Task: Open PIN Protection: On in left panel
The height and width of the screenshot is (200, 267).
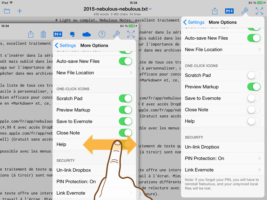Action: pyautogui.click(x=94, y=182)
